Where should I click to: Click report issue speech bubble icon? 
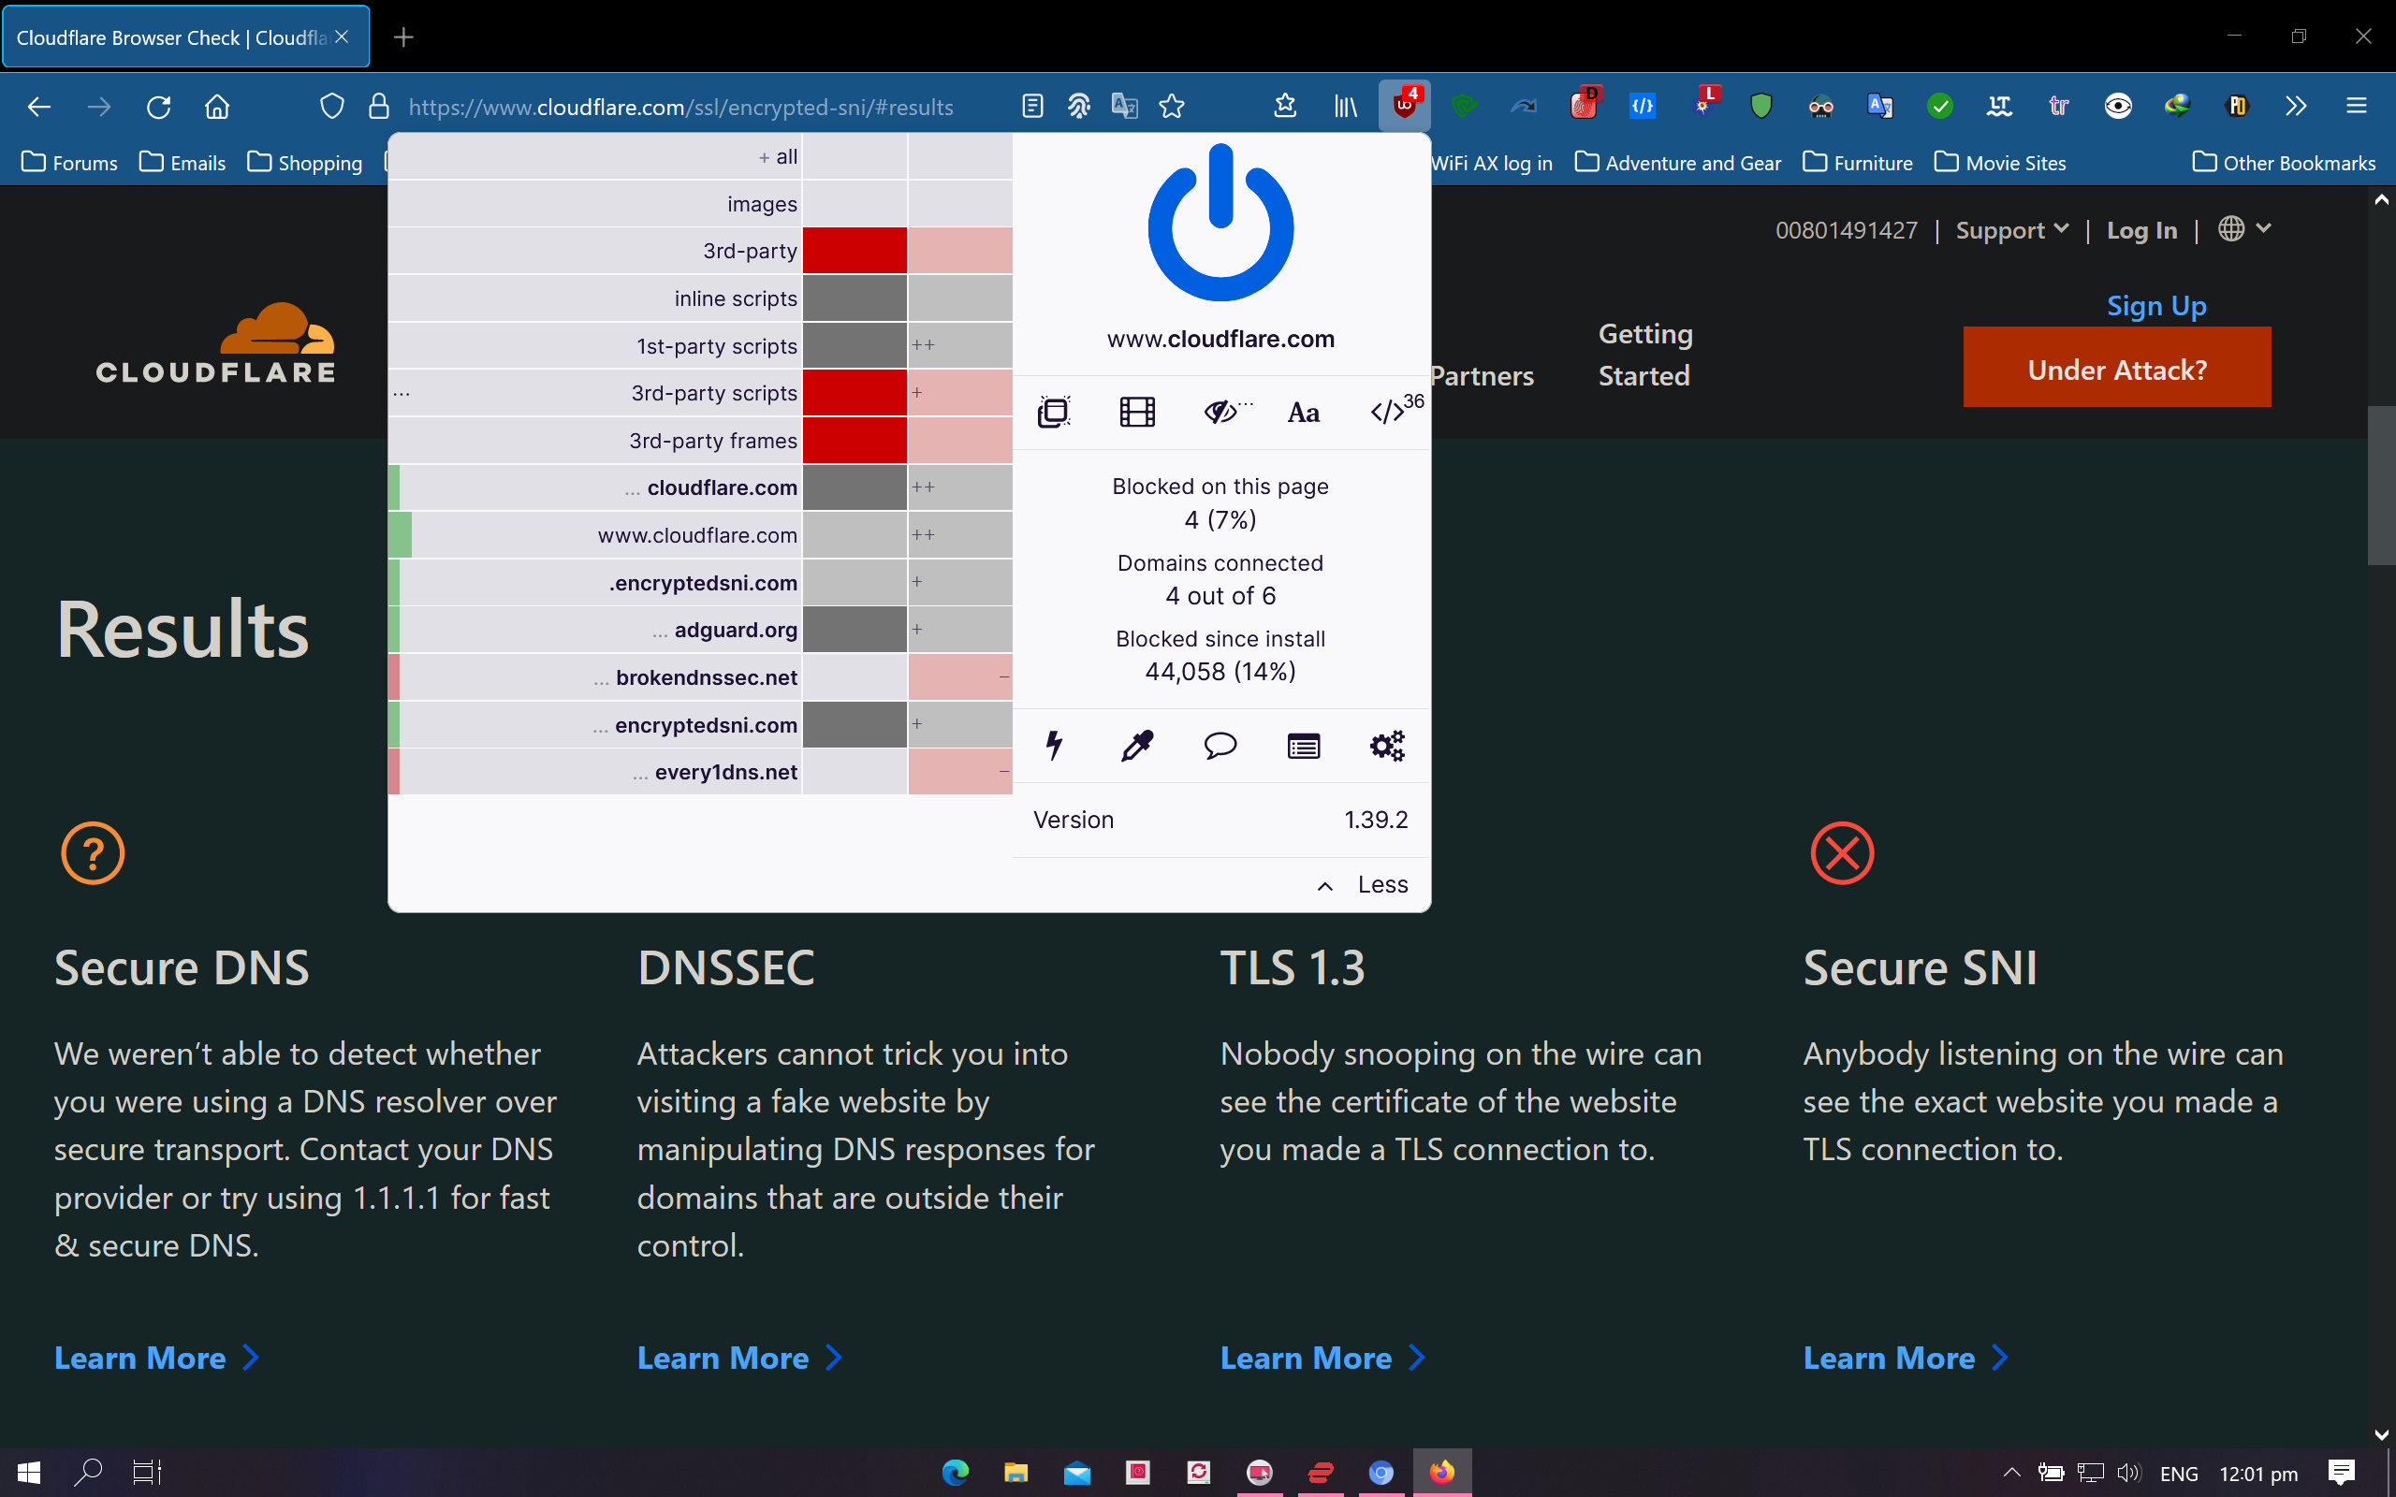click(1220, 746)
